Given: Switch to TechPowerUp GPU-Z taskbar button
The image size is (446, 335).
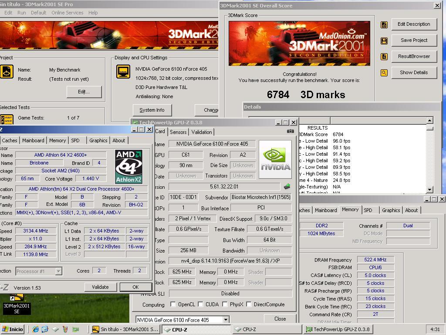Looking at the screenshot, I should [338, 329].
